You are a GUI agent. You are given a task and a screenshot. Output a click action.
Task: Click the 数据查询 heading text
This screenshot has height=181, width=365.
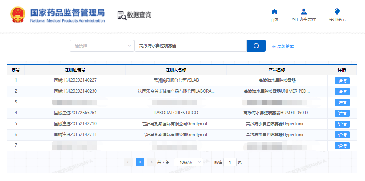pos(139,15)
